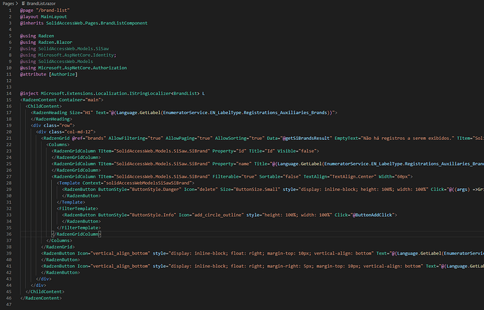This screenshot has width=484, height=310.
Task: Click the Pages breadcrumb segment
Action: click(x=8, y=3)
